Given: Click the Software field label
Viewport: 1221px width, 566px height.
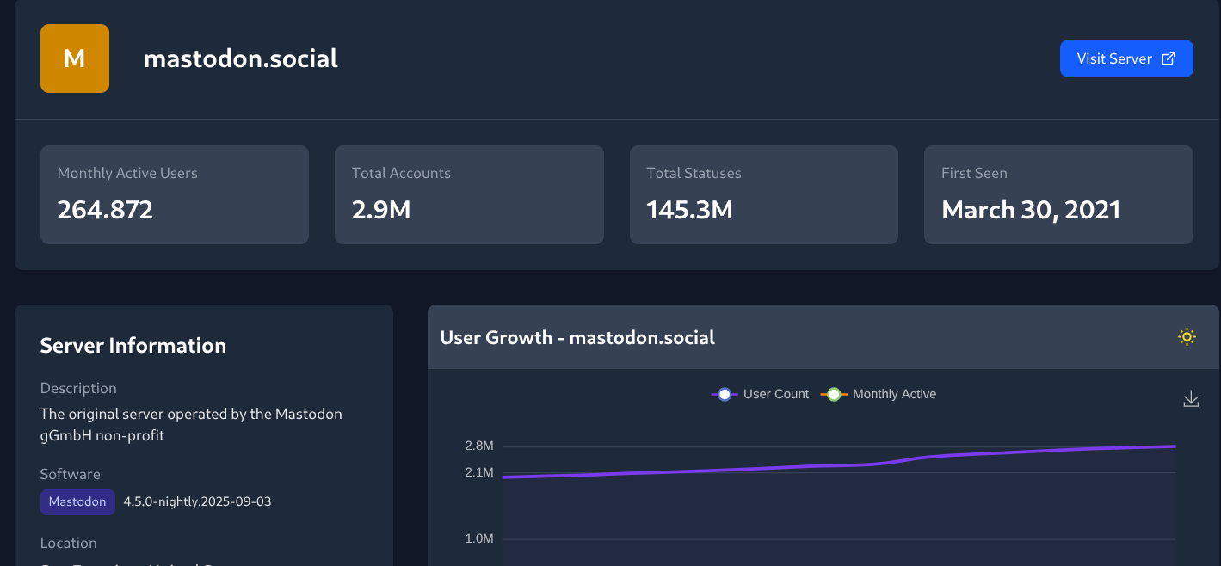Looking at the screenshot, I should (71, 475).
